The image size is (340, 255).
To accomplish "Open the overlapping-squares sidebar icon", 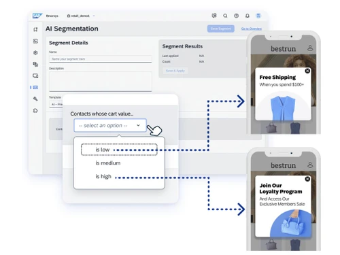I will point(35,64).
